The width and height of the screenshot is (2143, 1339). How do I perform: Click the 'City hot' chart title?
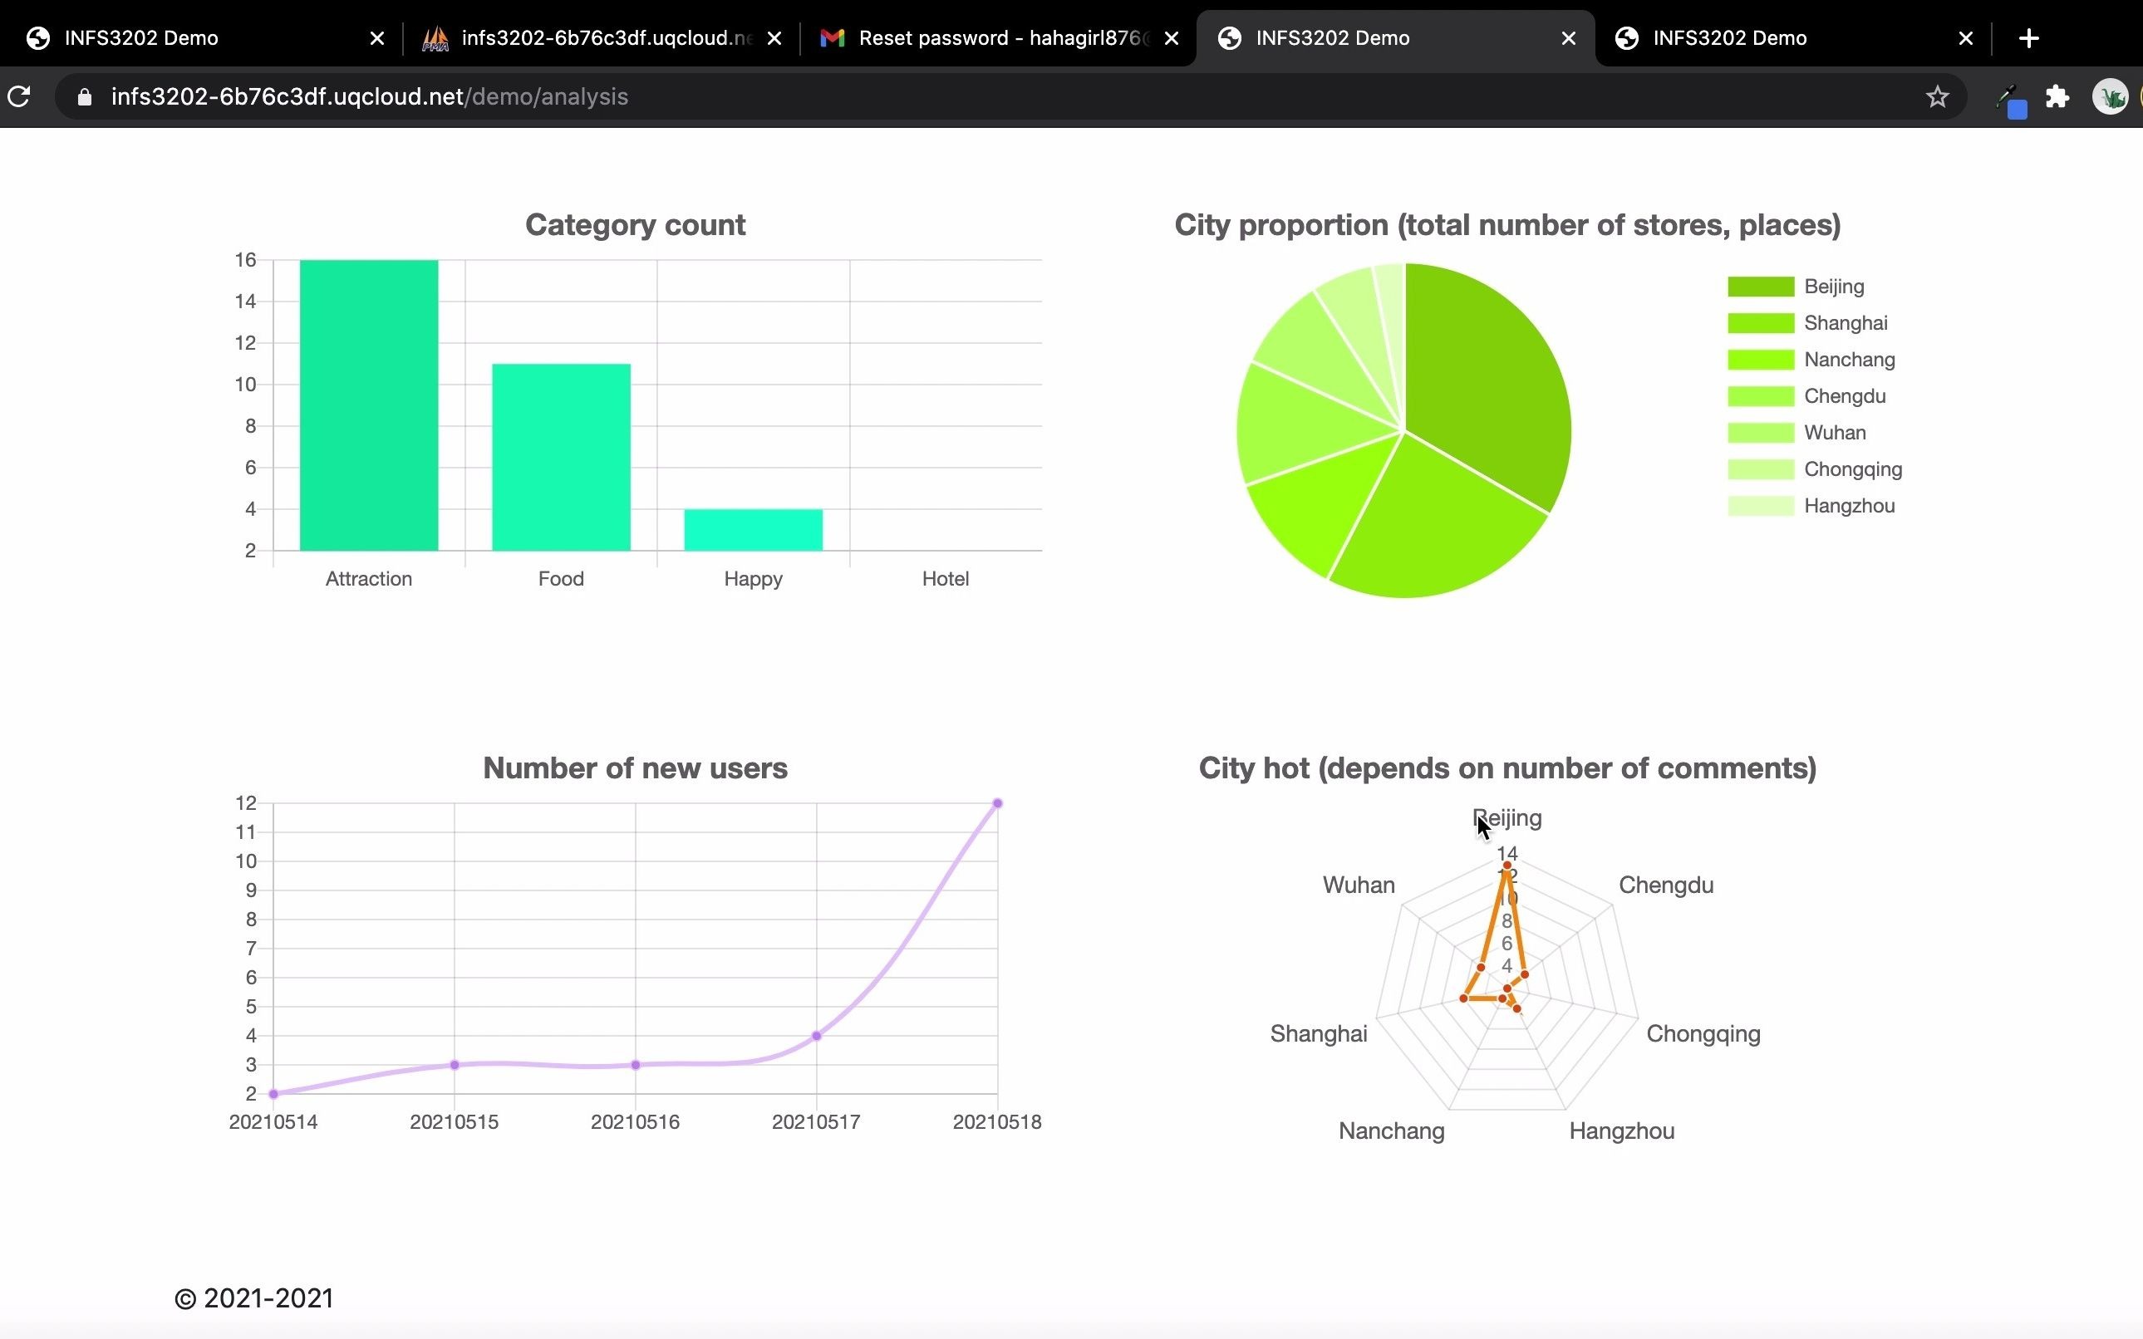[1507, 768]
